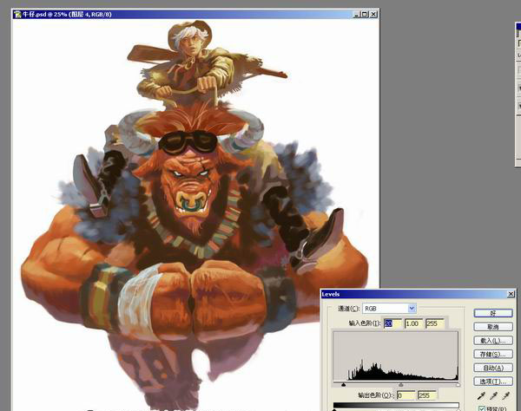The image size is (521, 411).
Task: Click the 自动(A) auto button
Action: [493, 368]
